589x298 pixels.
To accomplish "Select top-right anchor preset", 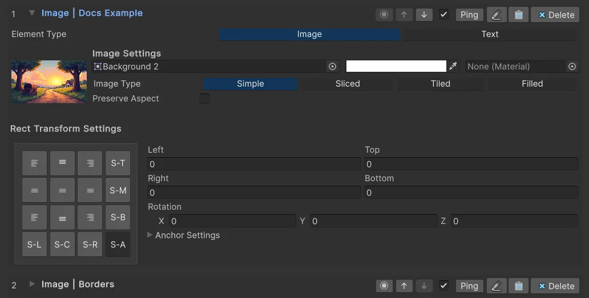I will pyautogui.click(x=90, y=163).
